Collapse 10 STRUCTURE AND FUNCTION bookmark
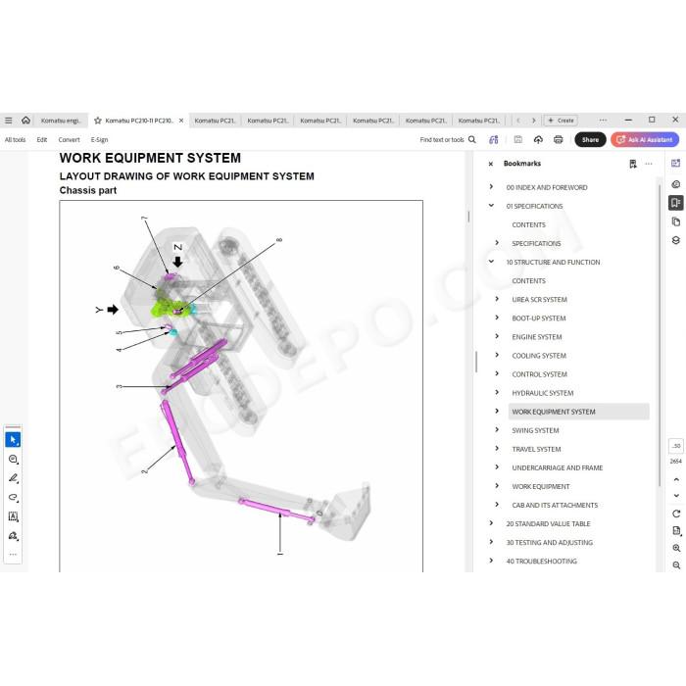Image resolution: width=686 pixels, height=686 pixels. [491, 262]
